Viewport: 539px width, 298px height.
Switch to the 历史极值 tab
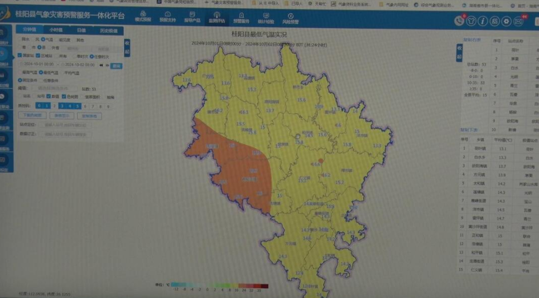(108, 31)
